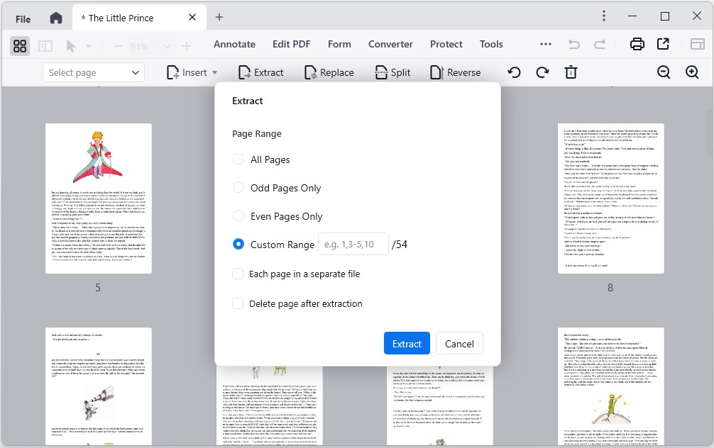
Task: Click the print icon
Action: [637, 44]
